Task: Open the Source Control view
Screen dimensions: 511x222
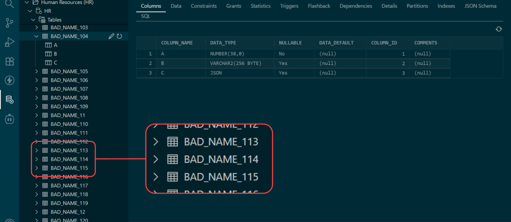Action: 9,23
